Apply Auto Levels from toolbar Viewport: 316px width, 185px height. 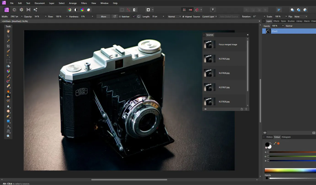(x=70, y=10)
